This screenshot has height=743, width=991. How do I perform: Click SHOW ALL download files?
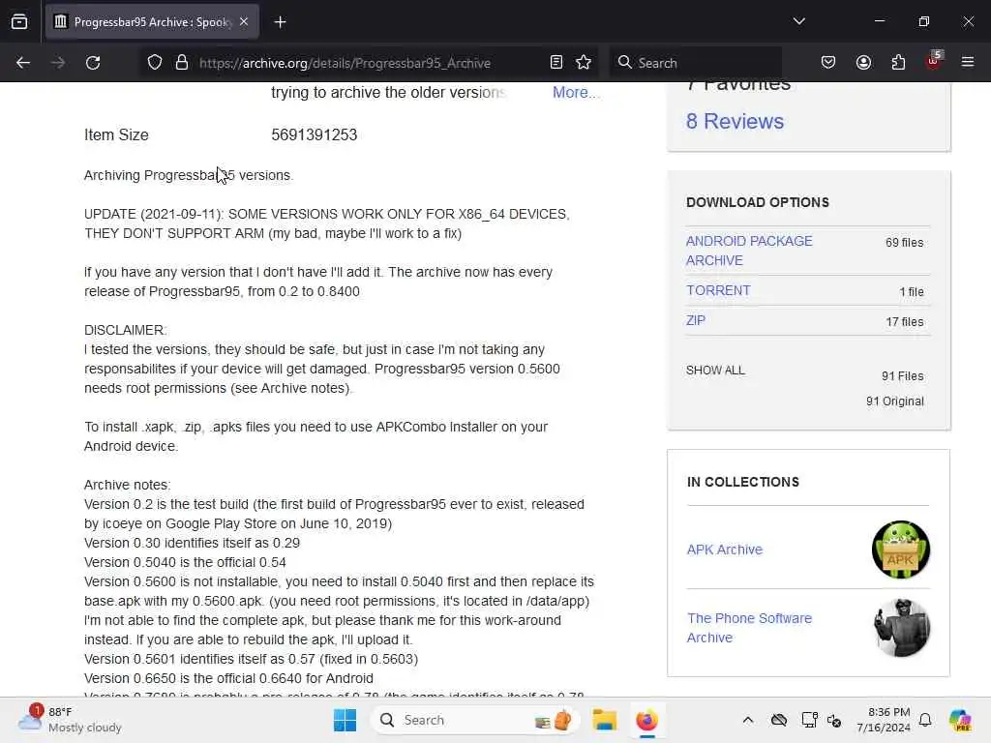tap(715, 371)
